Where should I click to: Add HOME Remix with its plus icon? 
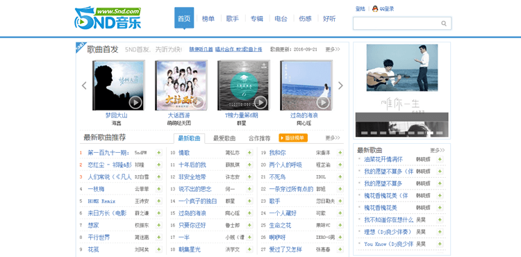pos(159,201)
